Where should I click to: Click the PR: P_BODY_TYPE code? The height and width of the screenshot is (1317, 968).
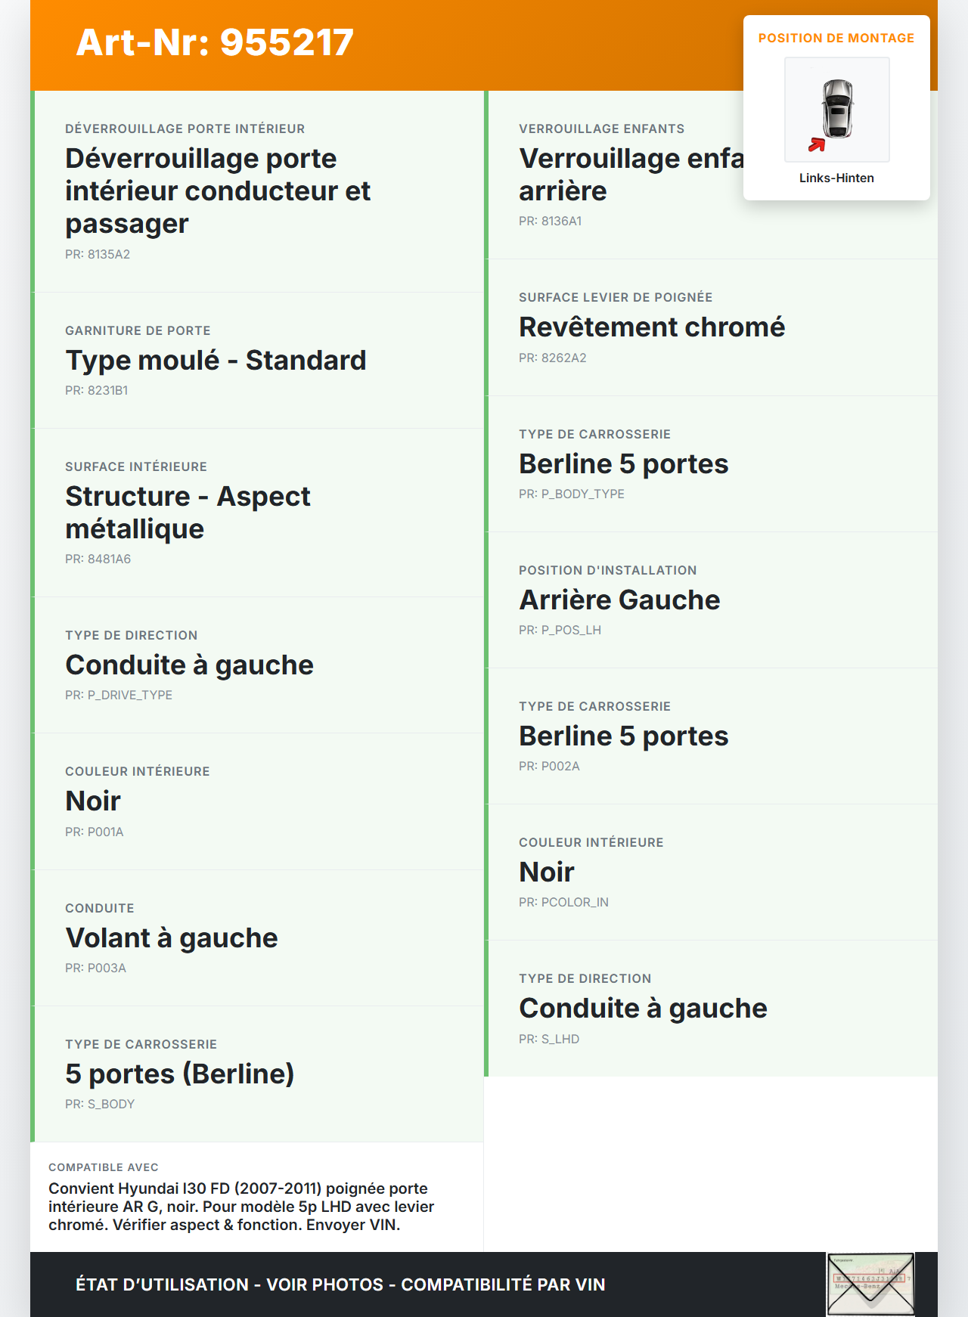click(x=571, y=494)
